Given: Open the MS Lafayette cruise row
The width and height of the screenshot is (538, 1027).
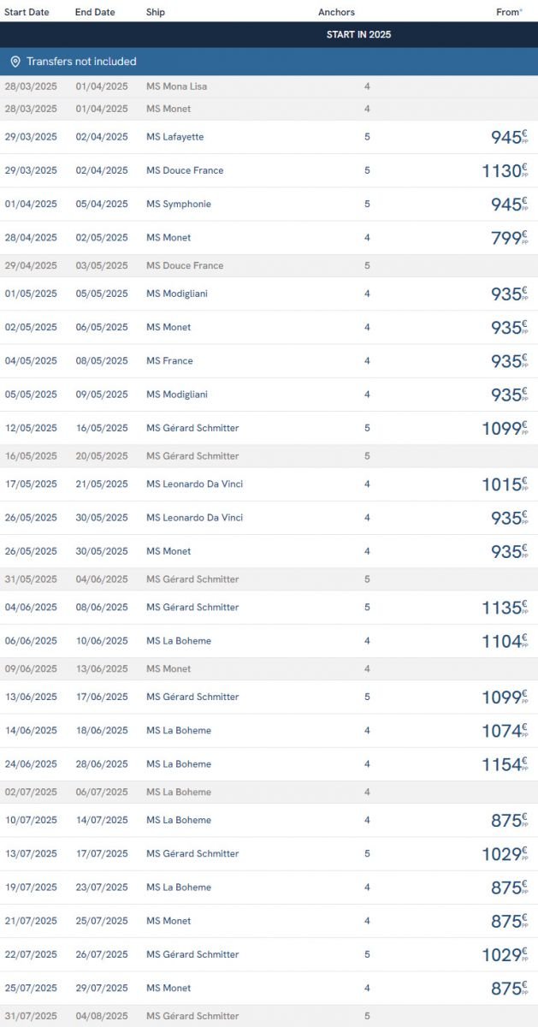Looking at the screenshot, I should pos(174,137).
